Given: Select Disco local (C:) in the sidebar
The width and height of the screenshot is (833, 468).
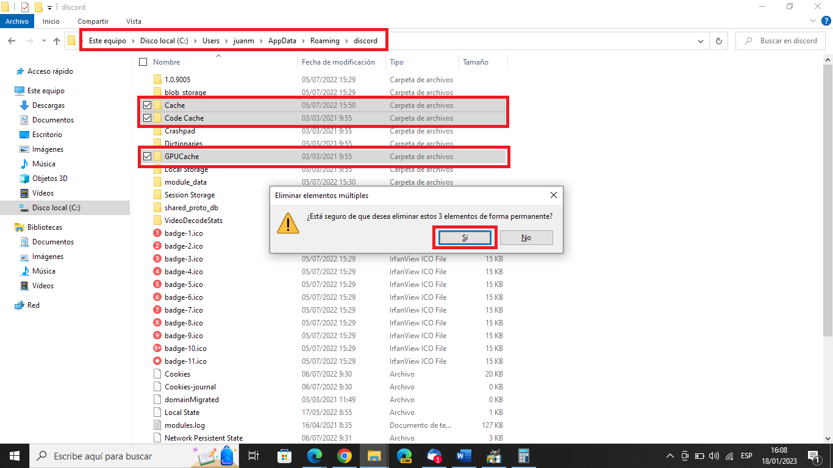Looking at the screenshot, I should click(x=56, y=208).
